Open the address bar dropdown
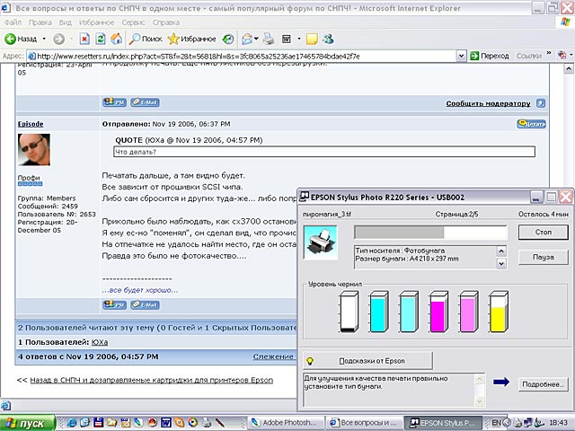The height and width of the screenshot is (431, 575). (461, 56)
